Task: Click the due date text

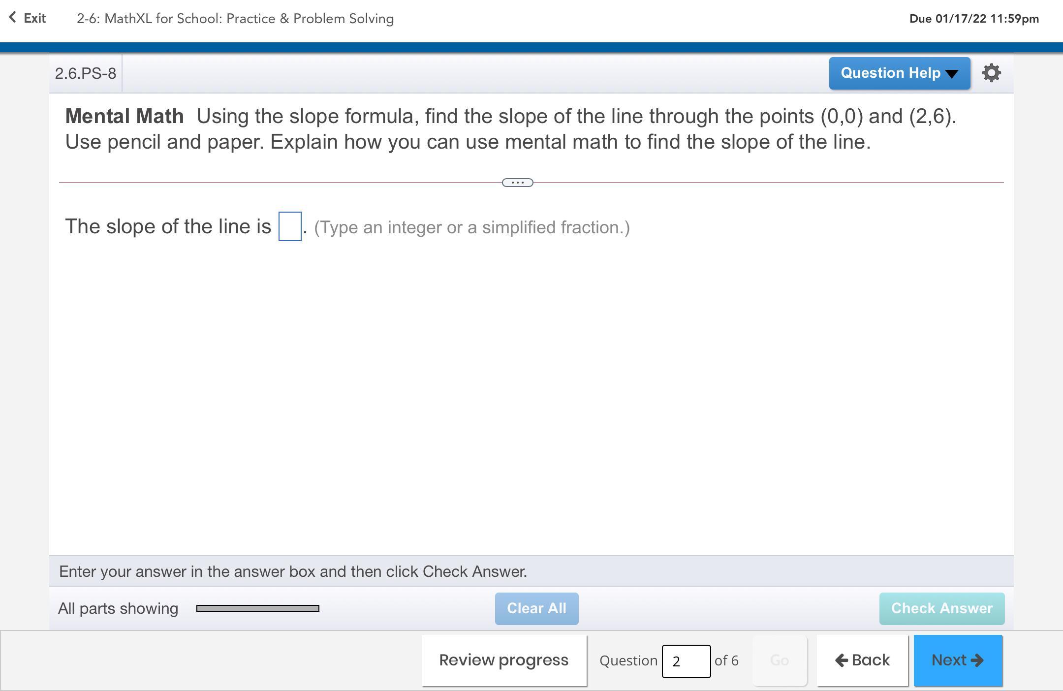Action: point(974,19)
